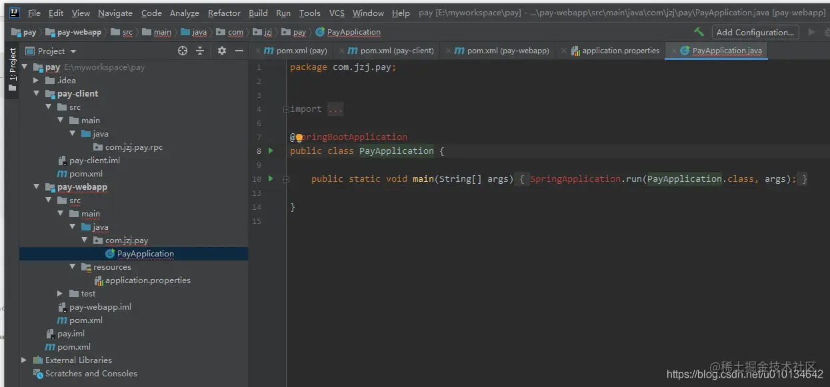Open the Refactor menu

224,13
